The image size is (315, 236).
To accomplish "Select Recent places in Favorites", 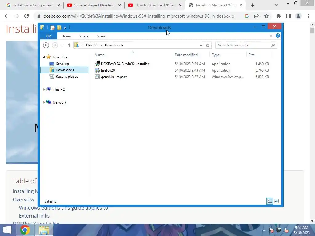I will point(67,77).
